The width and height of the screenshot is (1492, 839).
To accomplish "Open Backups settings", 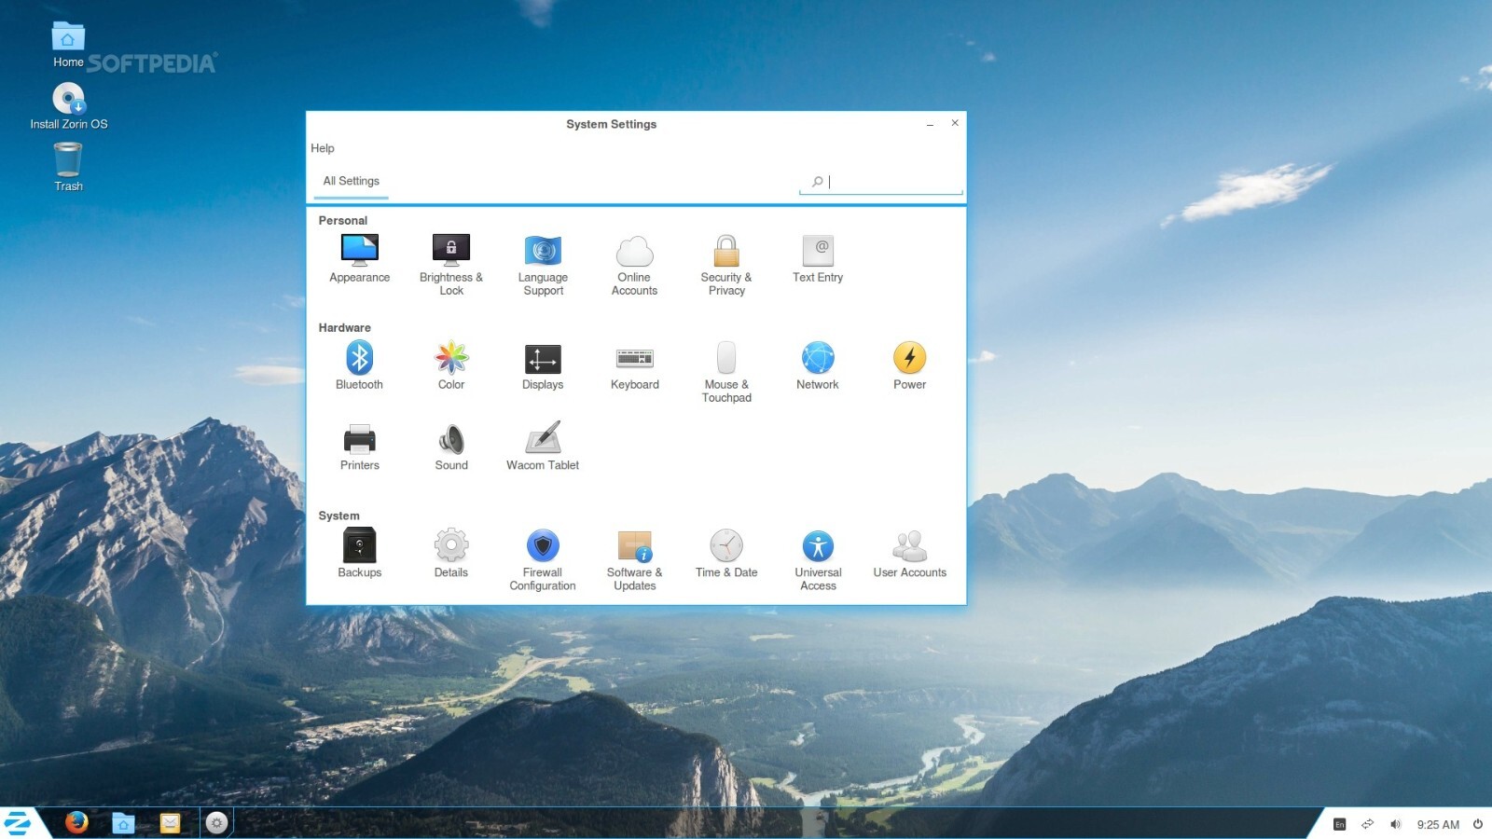I will click(x=359, y=554).
